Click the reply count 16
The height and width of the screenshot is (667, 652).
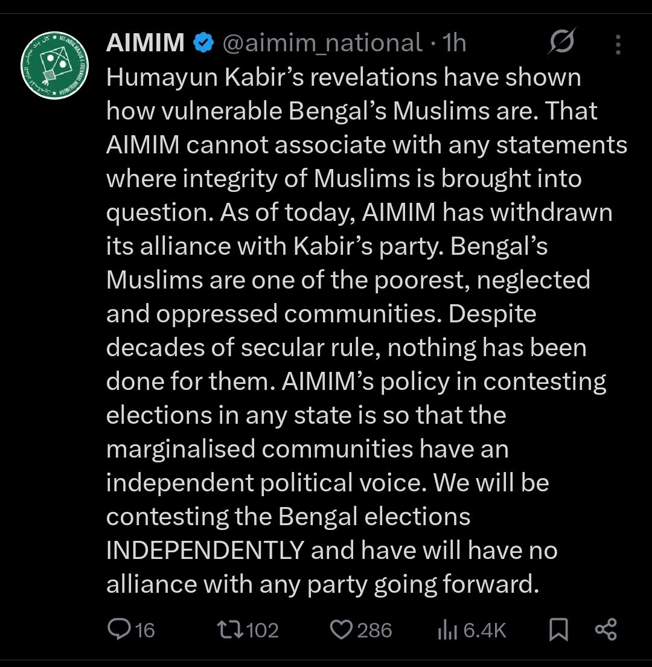[145, 630]
